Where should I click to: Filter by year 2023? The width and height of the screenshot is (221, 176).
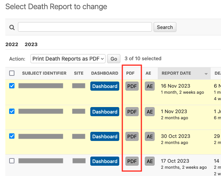(x=31, y=45)
